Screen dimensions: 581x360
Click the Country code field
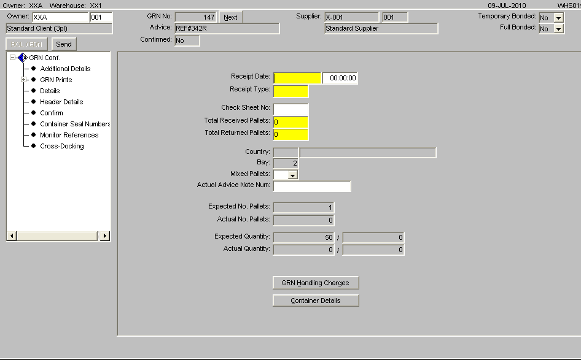286,153
